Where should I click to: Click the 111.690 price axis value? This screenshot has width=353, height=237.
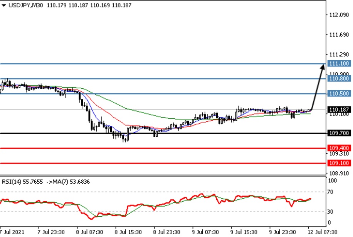click(x=339, y=35)
